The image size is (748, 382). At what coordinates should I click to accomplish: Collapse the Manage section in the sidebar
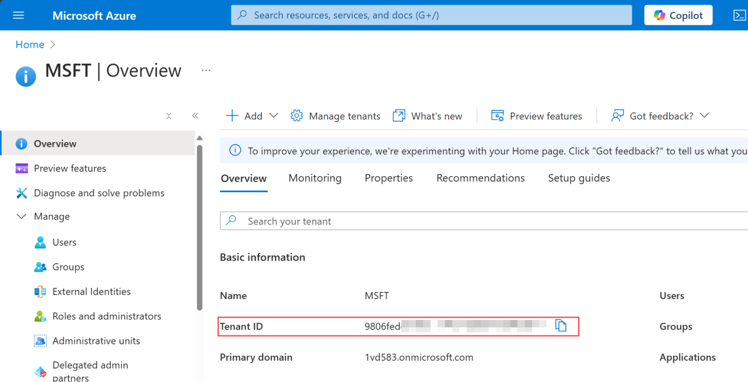coord(22,216)
